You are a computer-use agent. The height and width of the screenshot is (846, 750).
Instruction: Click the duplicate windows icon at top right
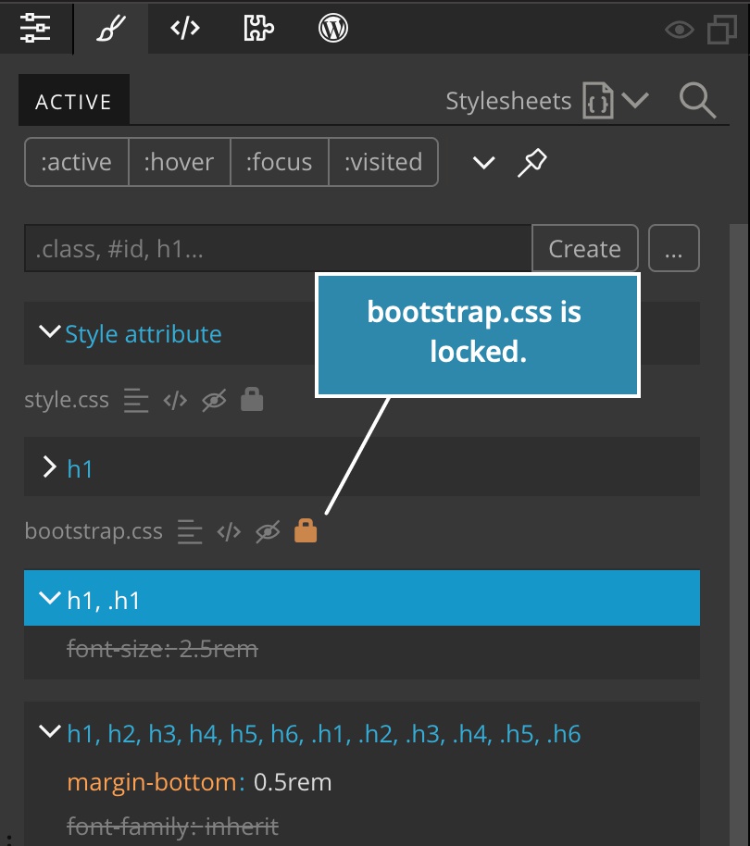[722, 29]
